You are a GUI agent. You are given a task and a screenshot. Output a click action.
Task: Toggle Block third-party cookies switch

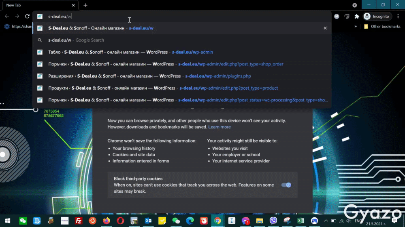(286, 185)
